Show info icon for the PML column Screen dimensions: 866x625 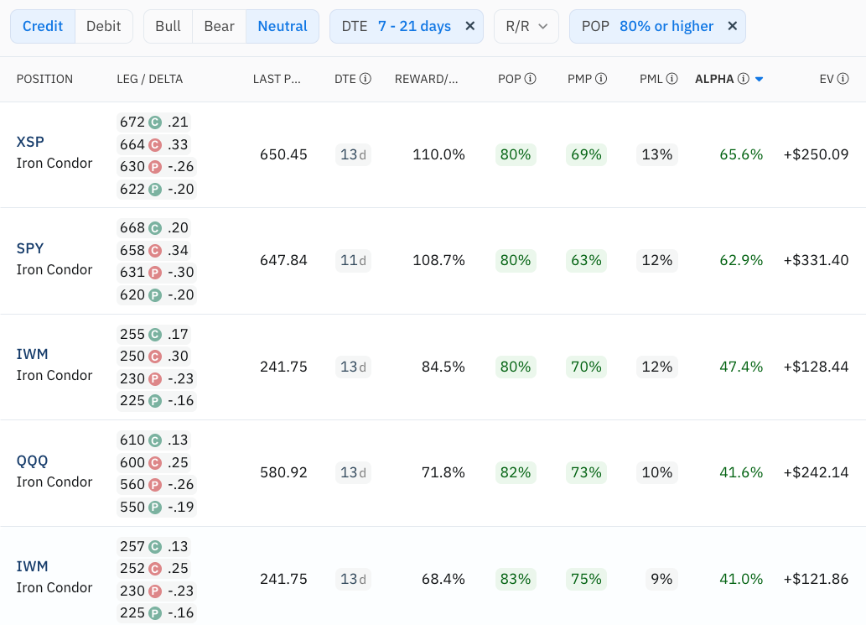[x=672, y=79]
